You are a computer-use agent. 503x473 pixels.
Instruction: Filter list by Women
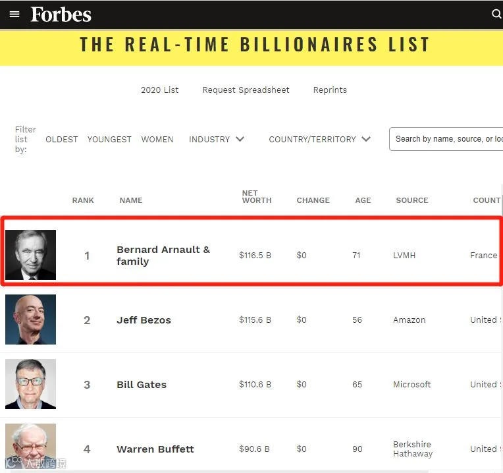coord(157,139)
